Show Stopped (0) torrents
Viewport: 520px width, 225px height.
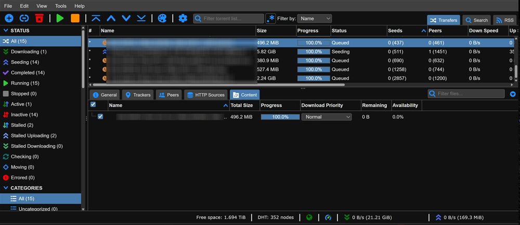23,93
